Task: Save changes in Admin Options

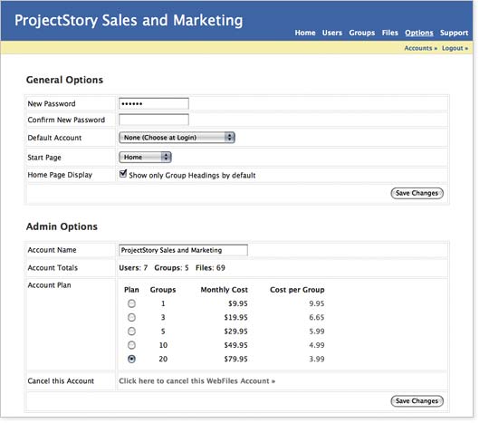Action: [x=417, y=401]
